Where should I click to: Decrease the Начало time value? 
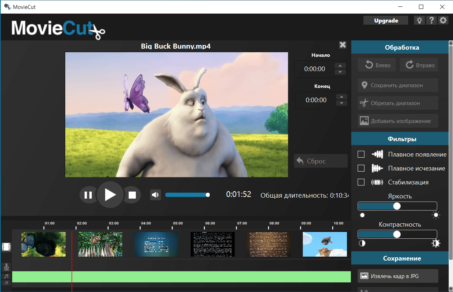tap(340, 72)
